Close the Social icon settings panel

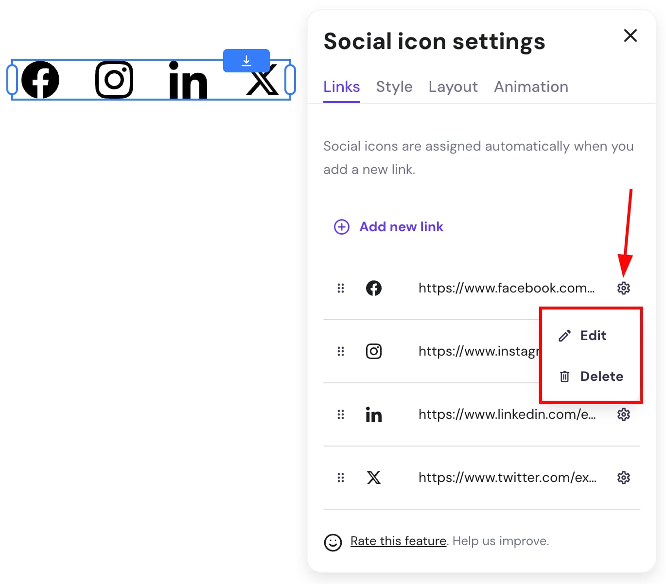(630, 35)
